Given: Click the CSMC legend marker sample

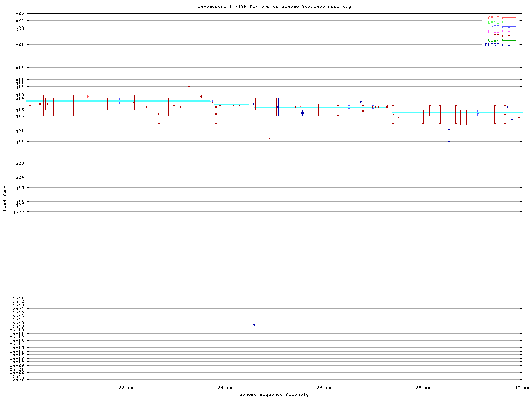Looking at the screenshot, I should [x=509, y=18].
